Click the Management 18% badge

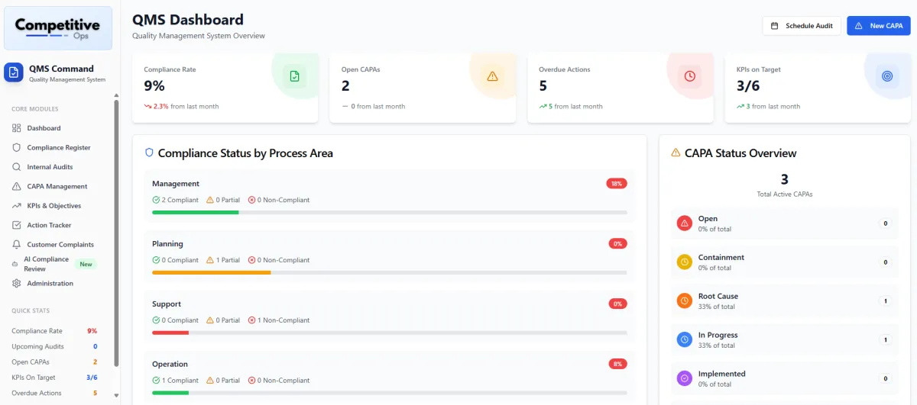(617, 184)
